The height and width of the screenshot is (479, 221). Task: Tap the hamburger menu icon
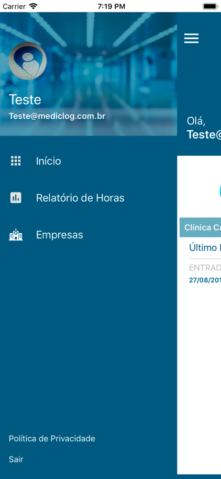(x=191, y=38)
